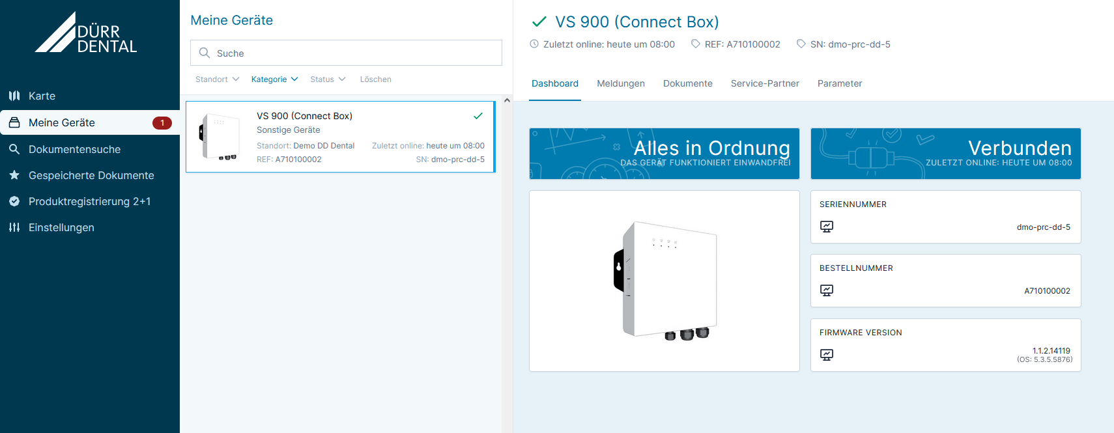Click the monitor icon in Firmware Version card
The height and width of the screenshot is (433, 1114).
[827, 355]
